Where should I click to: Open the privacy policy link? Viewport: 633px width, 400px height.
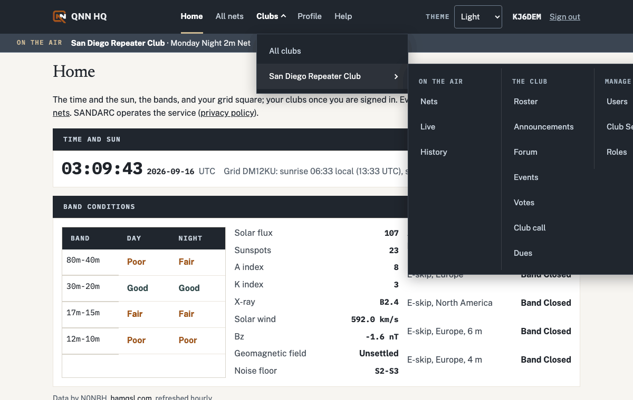coord(228,113)
